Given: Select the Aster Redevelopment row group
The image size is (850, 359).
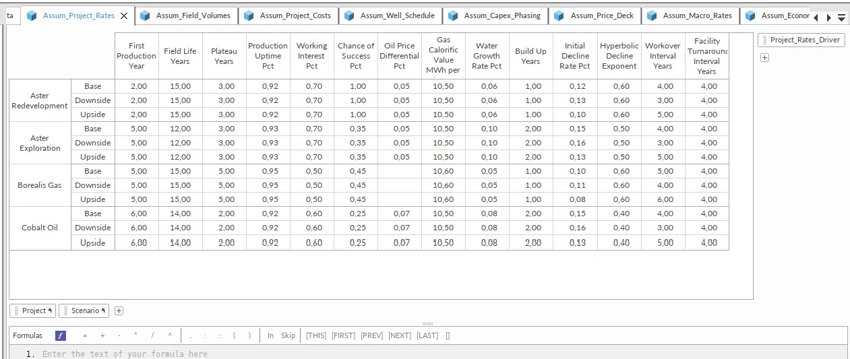Looking at the screenshot, I should tap(40, 100).
